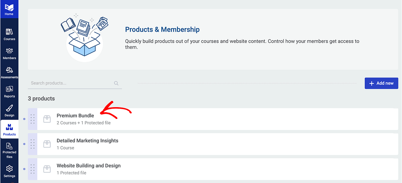Focus the Search products field

(71, 83)
